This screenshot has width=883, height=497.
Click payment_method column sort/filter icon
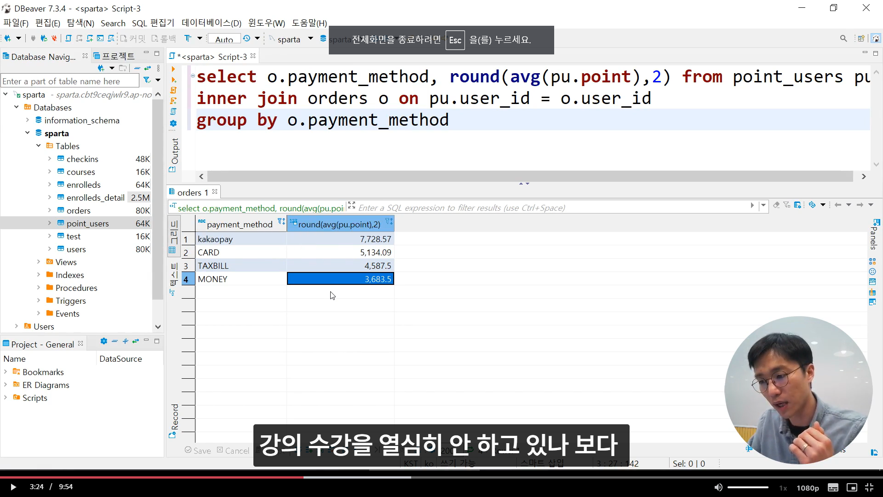click(x=281, y=222)
